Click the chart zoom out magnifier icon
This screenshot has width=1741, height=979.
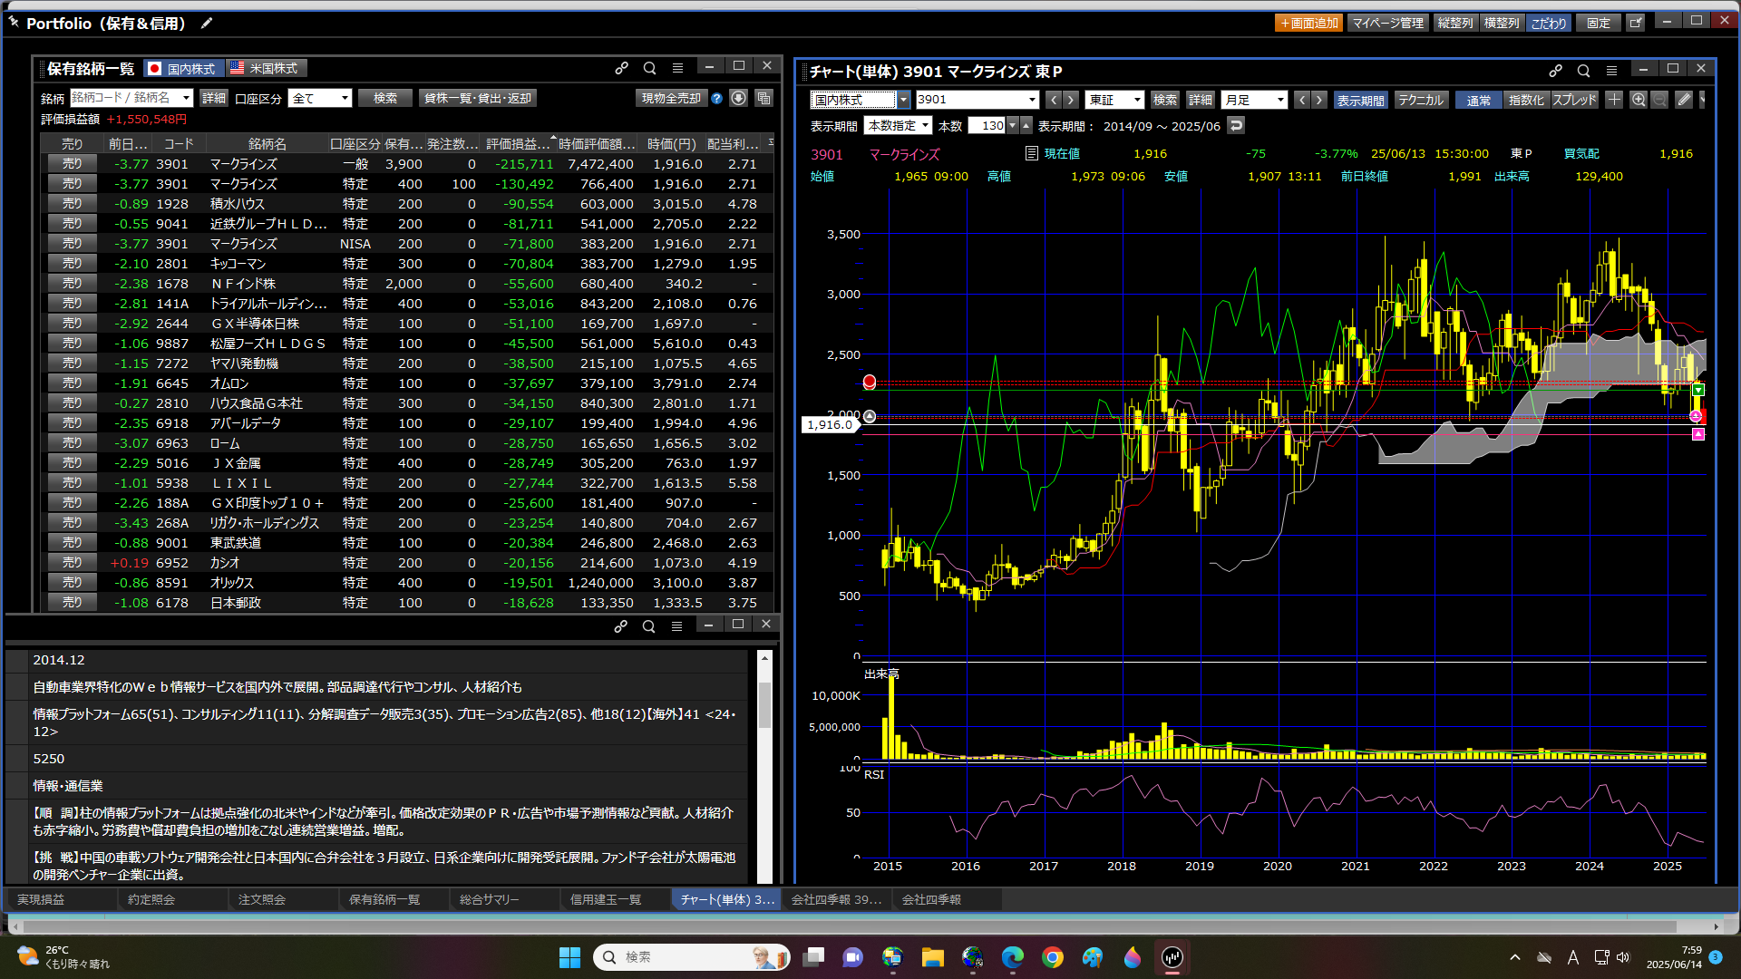[1659, 100]
